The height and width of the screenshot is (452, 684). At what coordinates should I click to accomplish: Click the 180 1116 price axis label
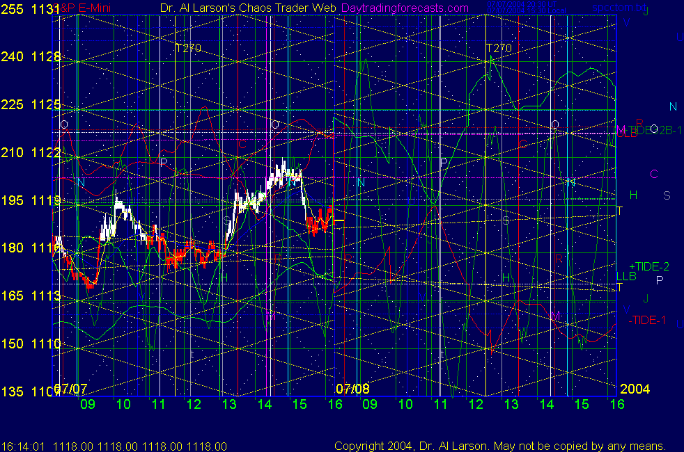(31, 248)
